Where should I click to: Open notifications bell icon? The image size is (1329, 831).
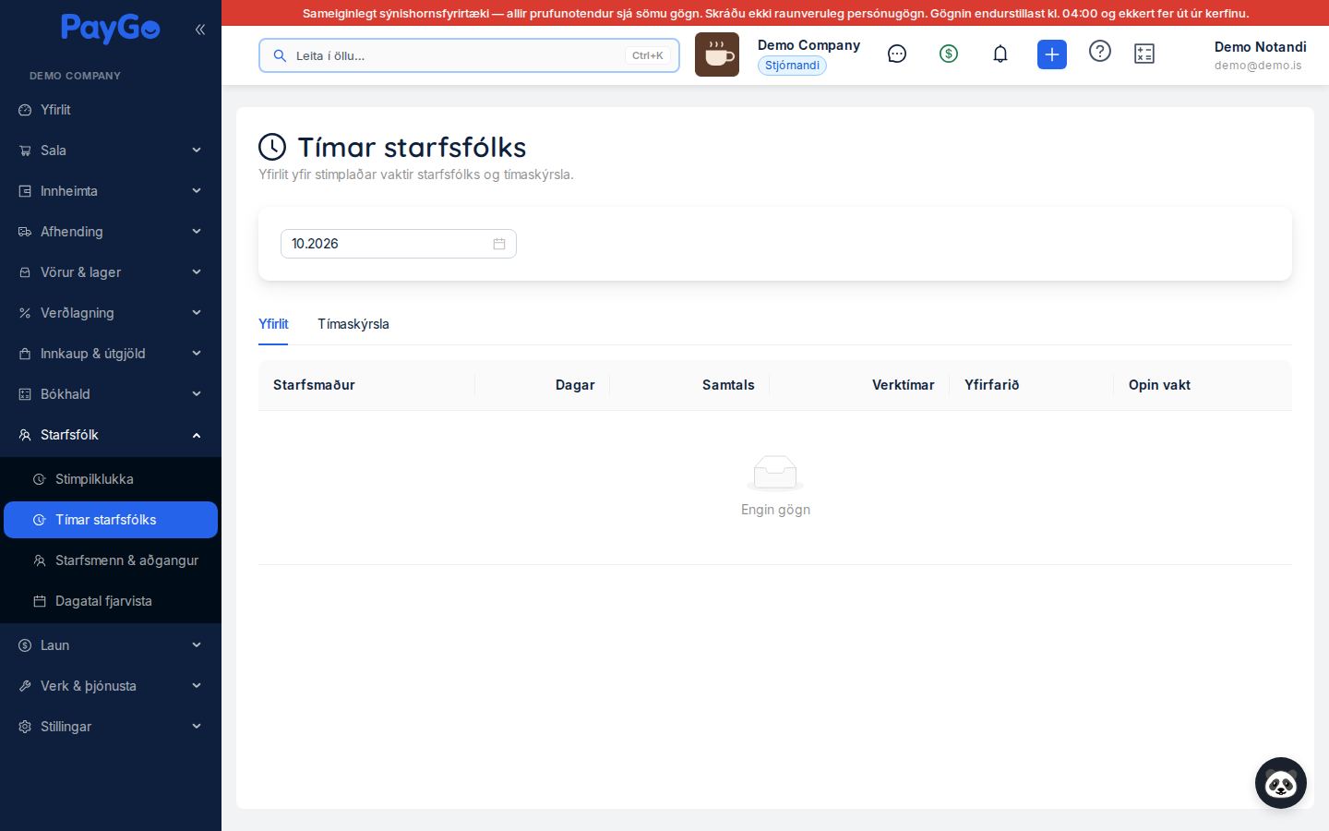point(1000,54)
